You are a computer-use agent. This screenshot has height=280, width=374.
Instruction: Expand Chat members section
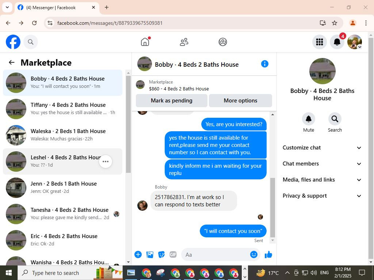point(322,164)
